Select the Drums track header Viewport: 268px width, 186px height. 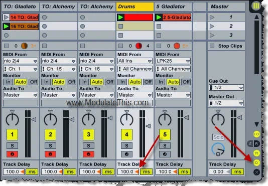135,7
